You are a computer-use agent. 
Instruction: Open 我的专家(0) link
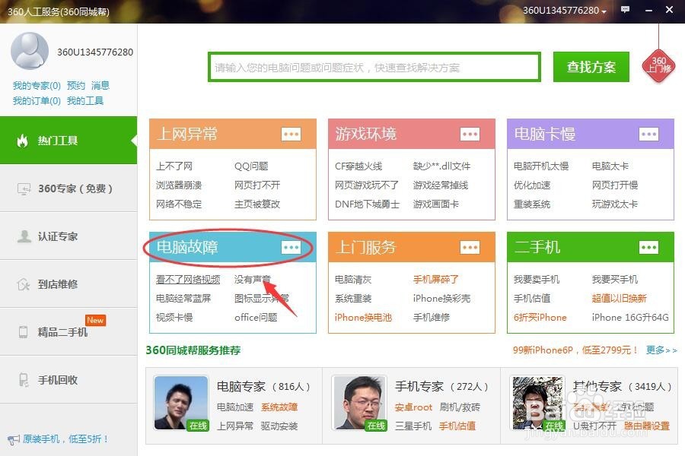(37, 86)
